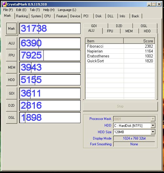Viewport: 164px width, 173px height.
Task: Click the FPU score 7925 bar
Action: [x=50, y=55]
